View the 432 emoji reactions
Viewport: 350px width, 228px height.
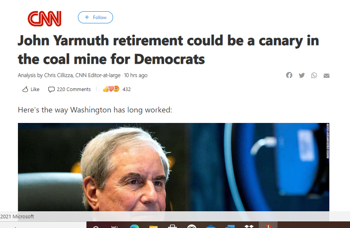pos(117,89)
